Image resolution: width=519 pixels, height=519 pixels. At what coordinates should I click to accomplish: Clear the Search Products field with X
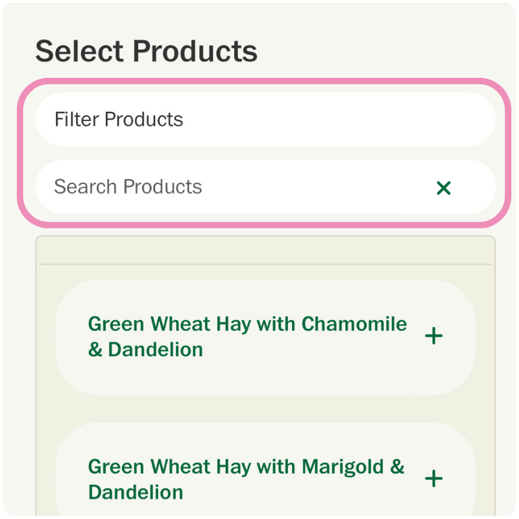coord(444,188)
